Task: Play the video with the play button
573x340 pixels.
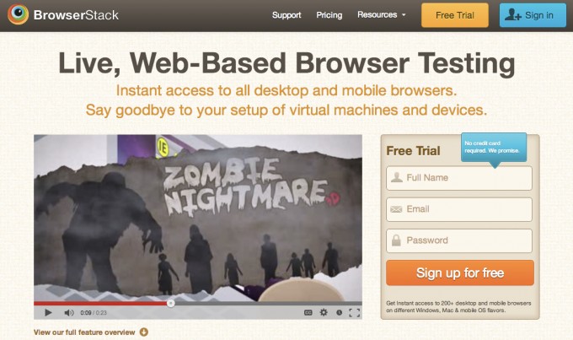Action: pyautogui.click(x=48, y=312)
